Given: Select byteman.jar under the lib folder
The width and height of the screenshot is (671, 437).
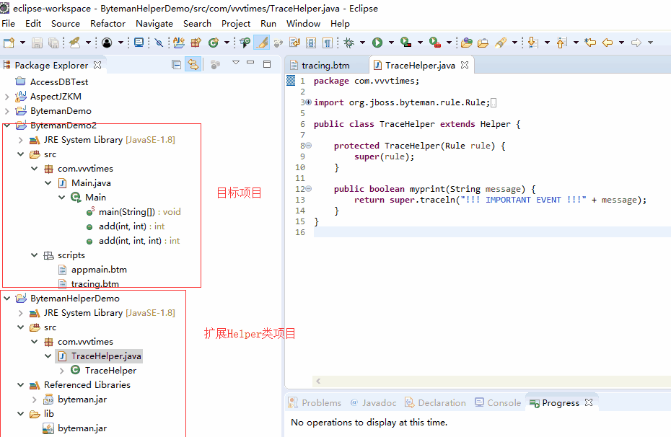Looking at the screenshot, I should tap(82, 428).
